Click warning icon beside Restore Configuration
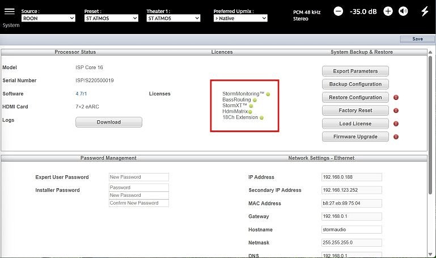Image resolution: width=436 pixels, height=258 pixels. coord(396,98)
